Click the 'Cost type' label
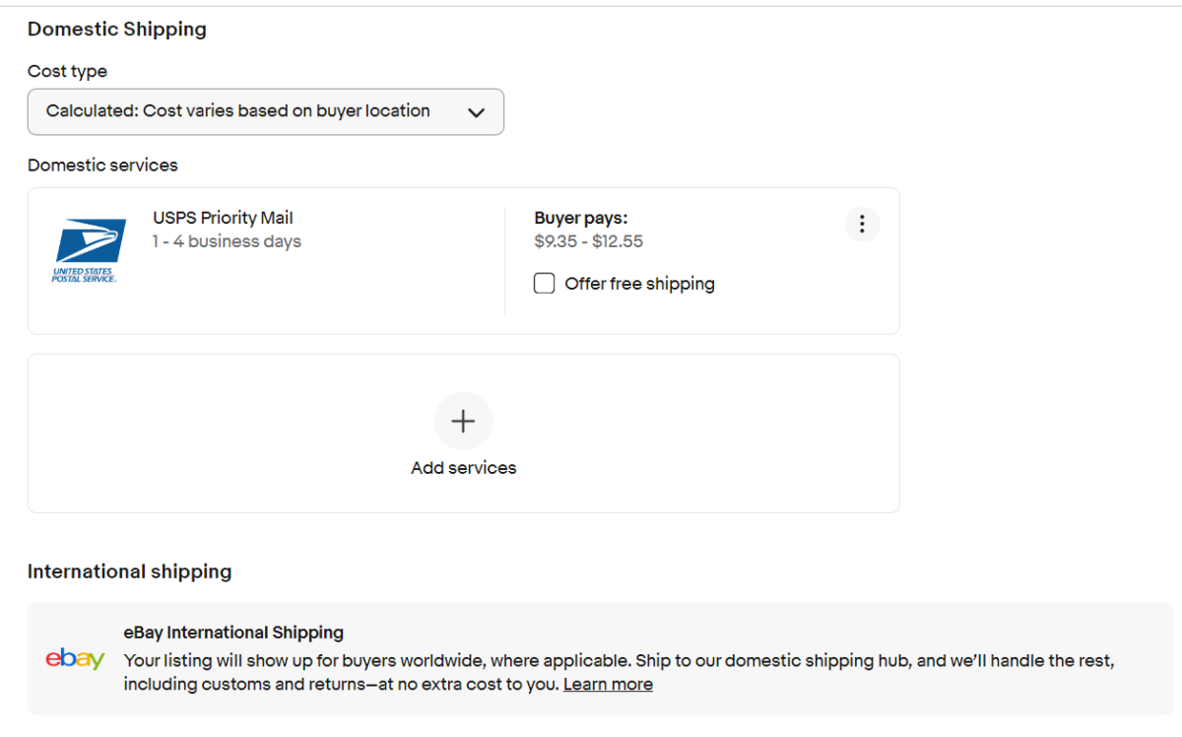 pyautogui.click(x=67, y=72)
